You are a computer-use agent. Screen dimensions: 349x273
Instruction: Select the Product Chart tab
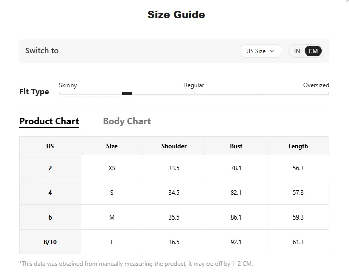pyautogui.click(x=49, y=122)
